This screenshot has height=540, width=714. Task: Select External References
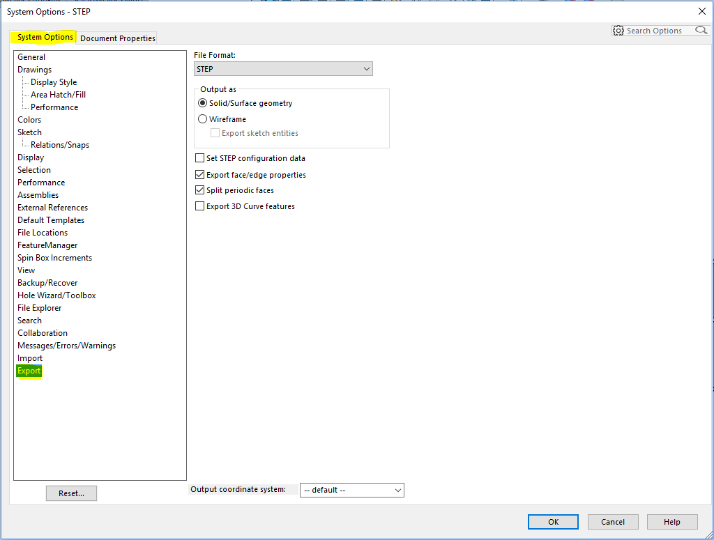[x=53, y=208]
